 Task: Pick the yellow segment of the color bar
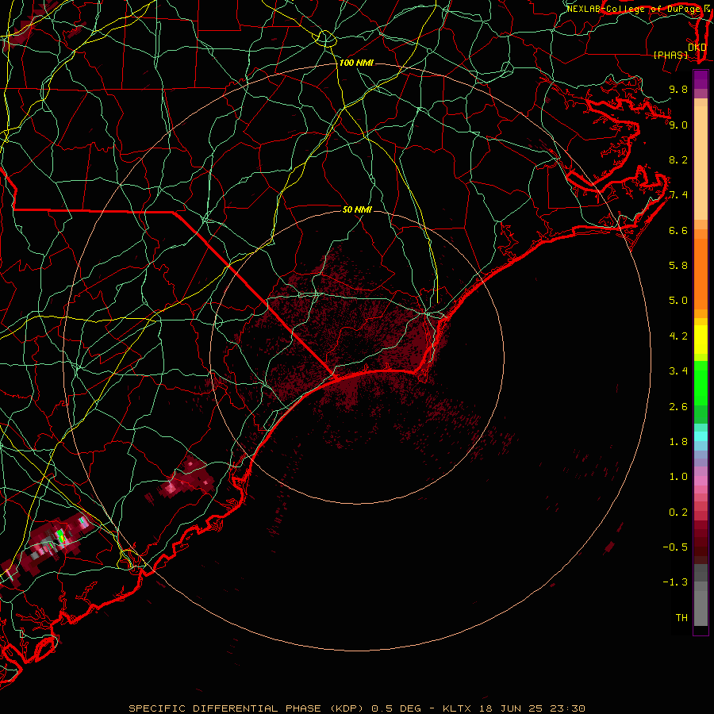(x=701, y=340)
